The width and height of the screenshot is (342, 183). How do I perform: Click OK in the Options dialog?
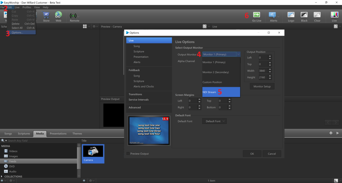tap(252, 154)
